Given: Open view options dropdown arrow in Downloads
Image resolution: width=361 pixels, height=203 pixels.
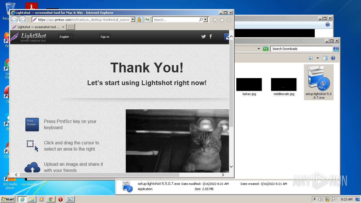Looking at the screenshot, I should pos(318,58).
